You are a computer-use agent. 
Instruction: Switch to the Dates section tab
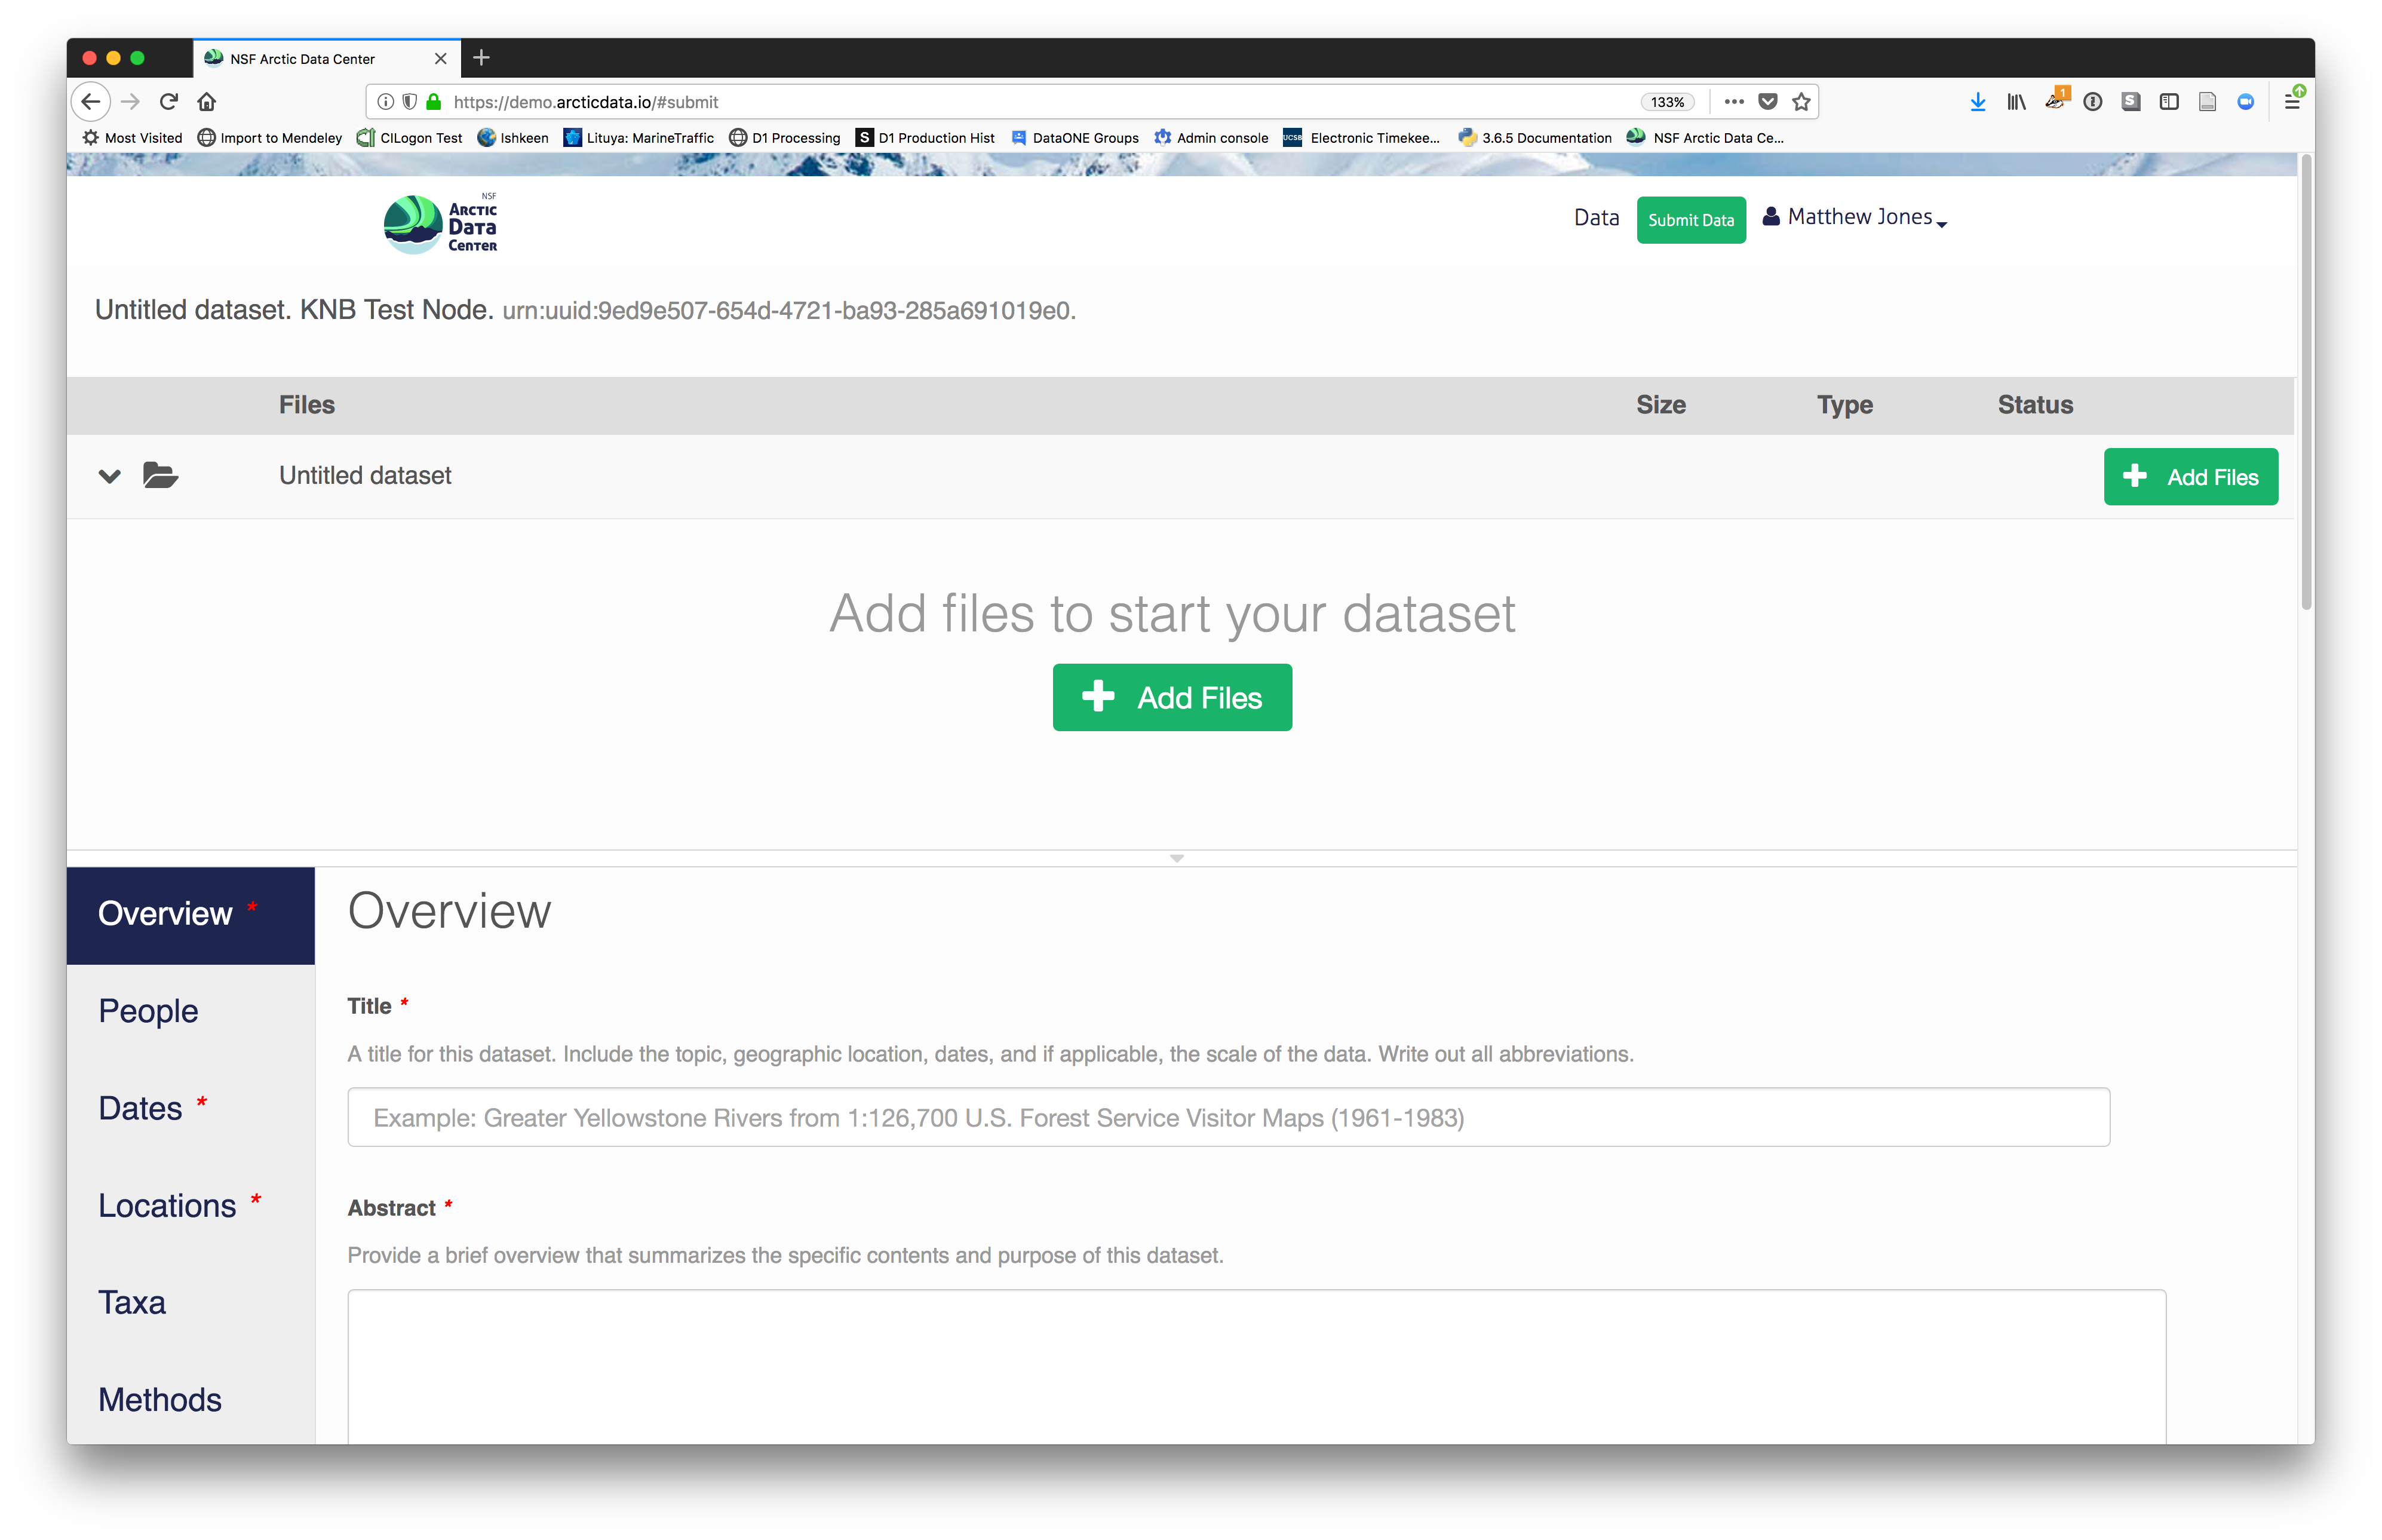click(x=191, y=1108)
